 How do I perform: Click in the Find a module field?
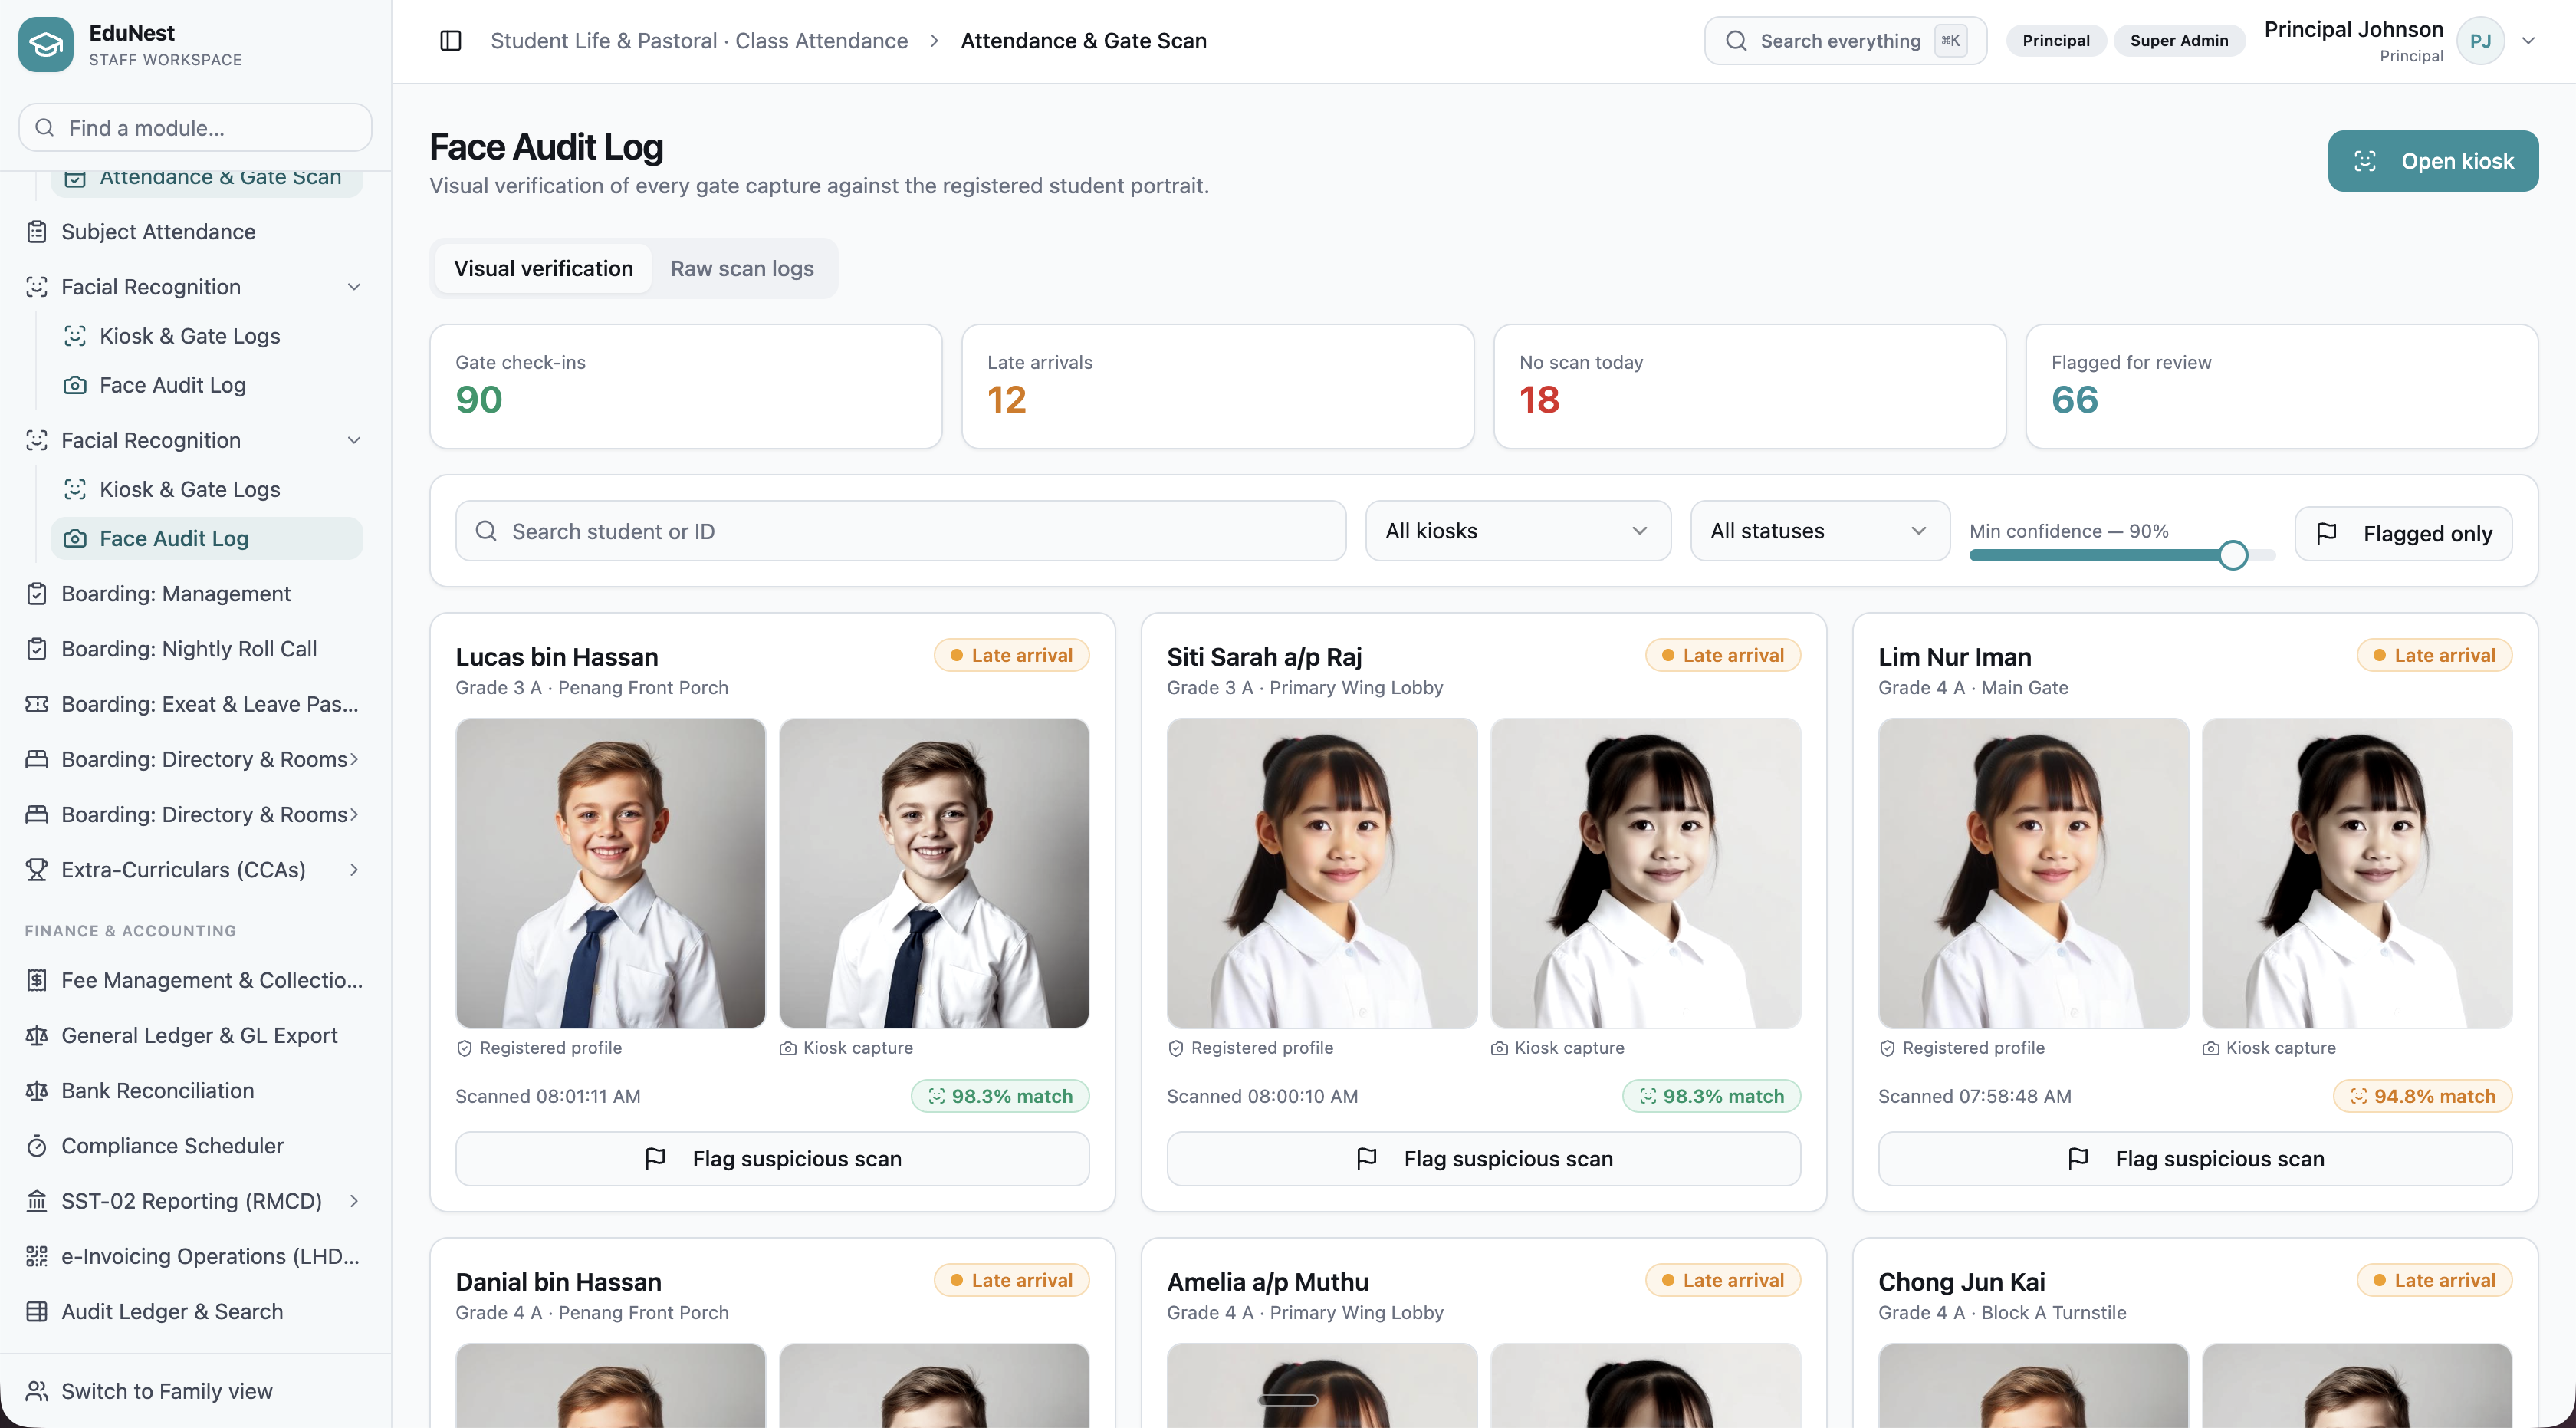coord(196,128)
